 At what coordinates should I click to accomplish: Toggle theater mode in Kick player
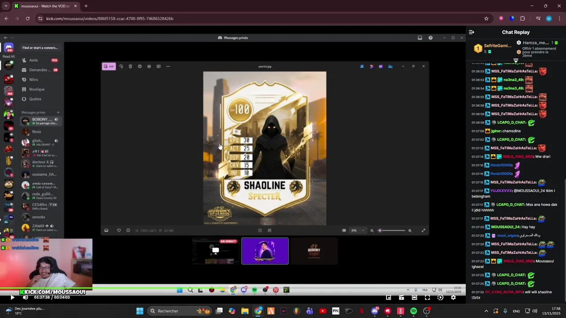[414, 298]
